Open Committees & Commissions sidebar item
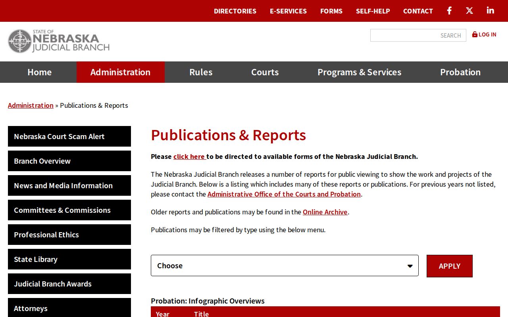This screenshot has height=317, width=508. [69, 210]
